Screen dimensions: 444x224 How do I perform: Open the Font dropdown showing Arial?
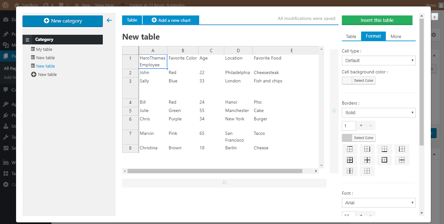pos(378,203)
